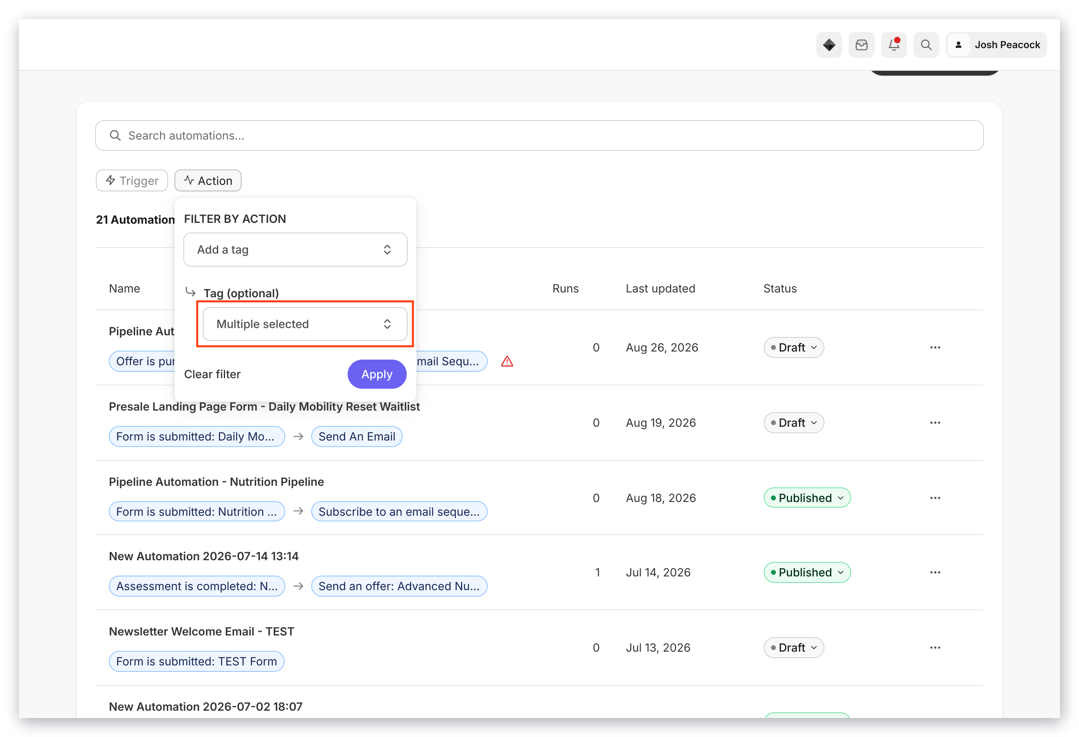The image size is (1079, 737).
Task: Open Josh Peacock account menu
Action: [x=996, y=45]
